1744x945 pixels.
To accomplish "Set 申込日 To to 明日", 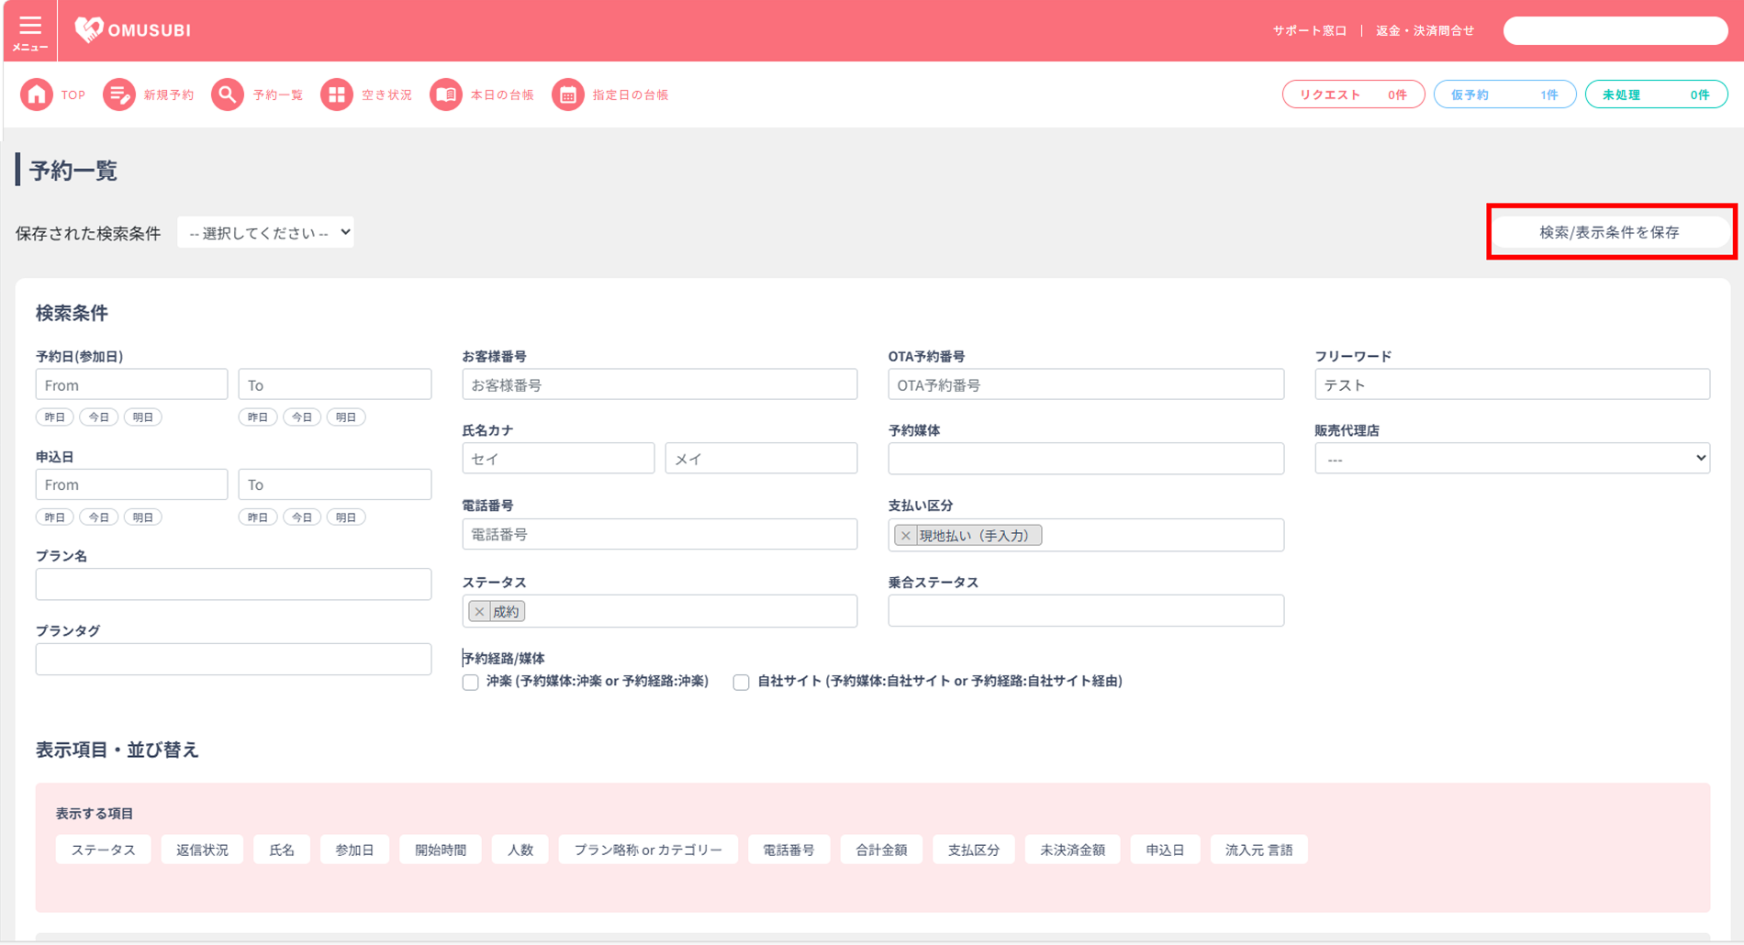I will (346, 517).
